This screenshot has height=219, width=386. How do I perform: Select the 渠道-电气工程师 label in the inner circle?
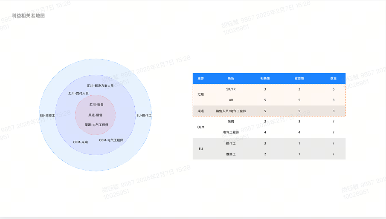[96, 125]
